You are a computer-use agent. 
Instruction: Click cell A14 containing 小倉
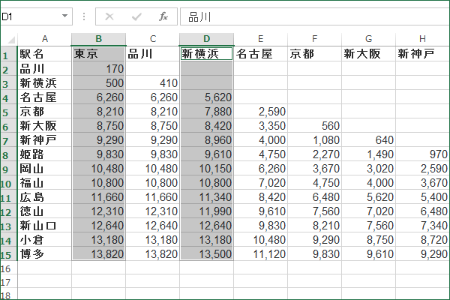[x=44, y=239]
